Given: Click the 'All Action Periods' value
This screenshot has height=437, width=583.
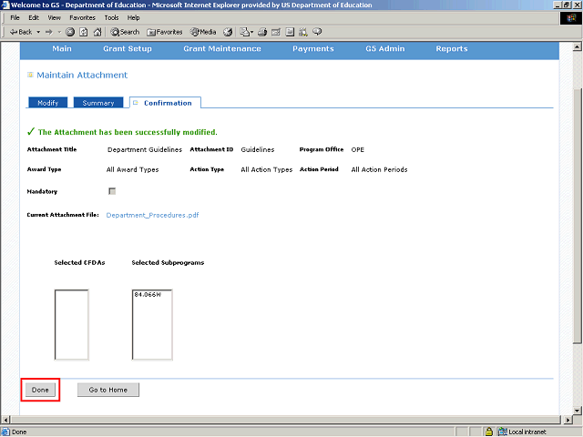Looking at the screenshot, I should [x=379, y=170].
